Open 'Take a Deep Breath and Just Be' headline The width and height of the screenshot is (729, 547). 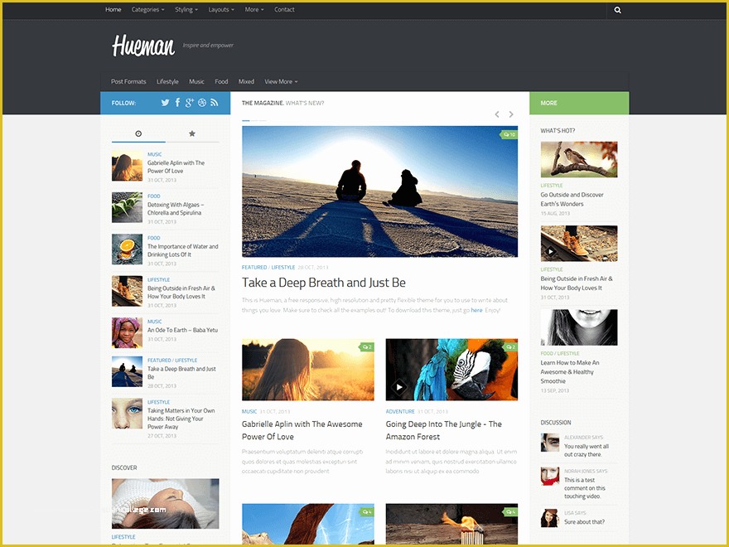(324, 283)
